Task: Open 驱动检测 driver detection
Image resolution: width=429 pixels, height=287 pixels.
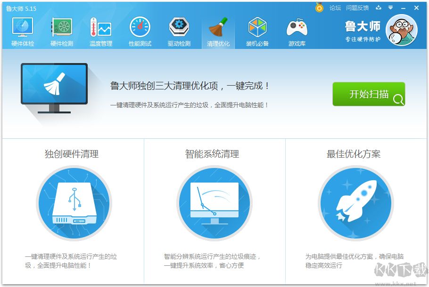Action: point(179,32)
